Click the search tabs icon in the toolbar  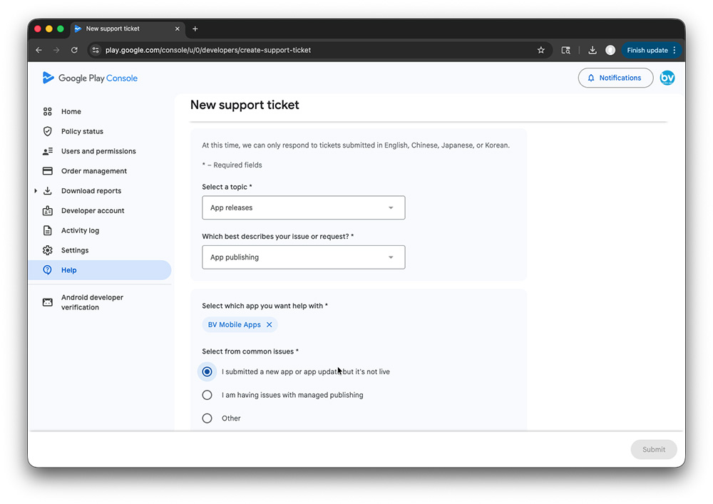565,50
